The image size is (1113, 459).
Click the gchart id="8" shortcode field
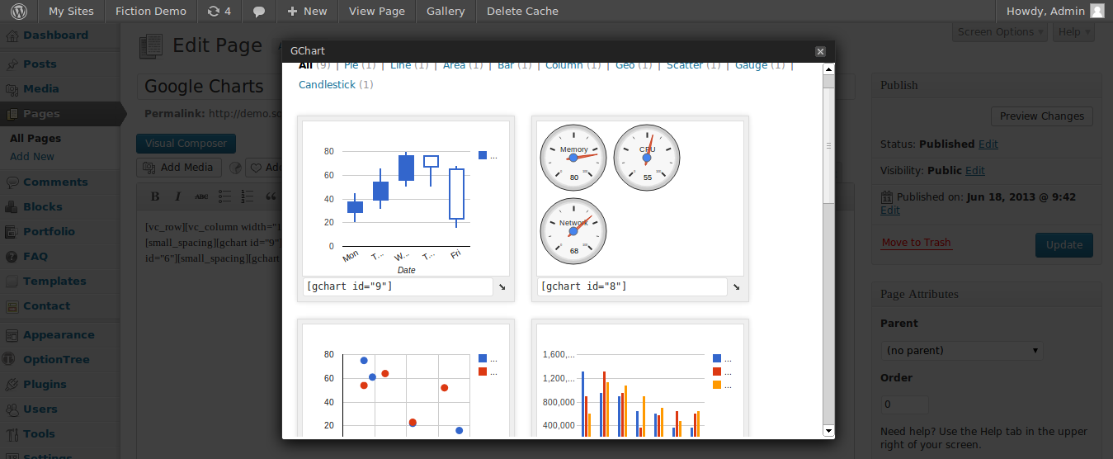coord(631,286)
